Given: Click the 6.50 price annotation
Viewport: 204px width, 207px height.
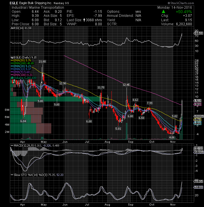Looking at the screenshot, I should click(141, 118).
